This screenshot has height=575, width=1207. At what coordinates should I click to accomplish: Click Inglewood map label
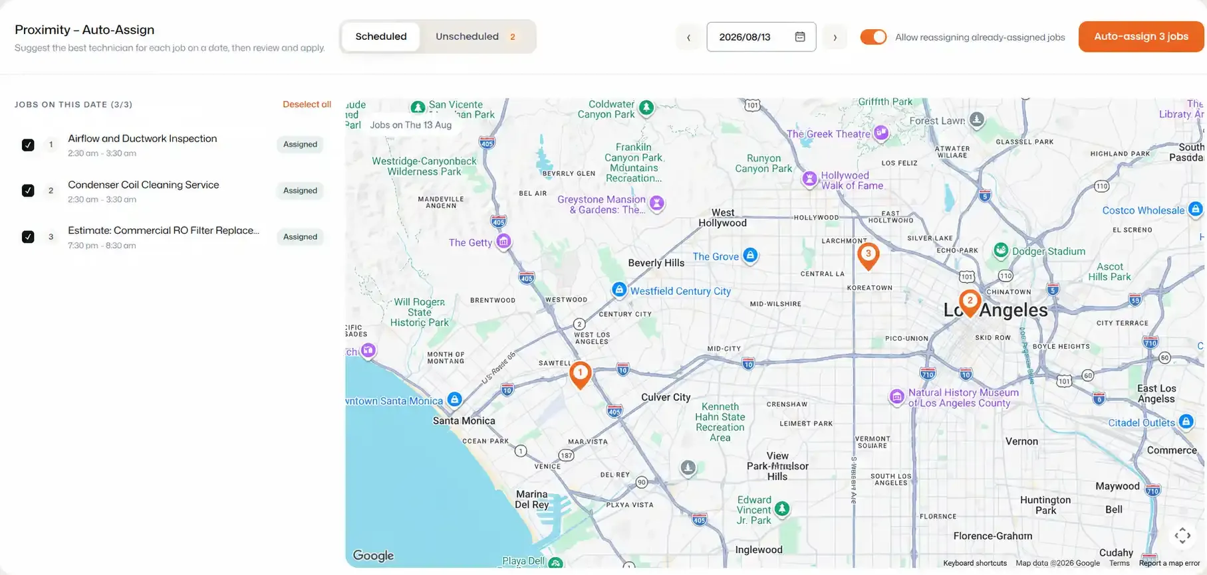(759, 550)
